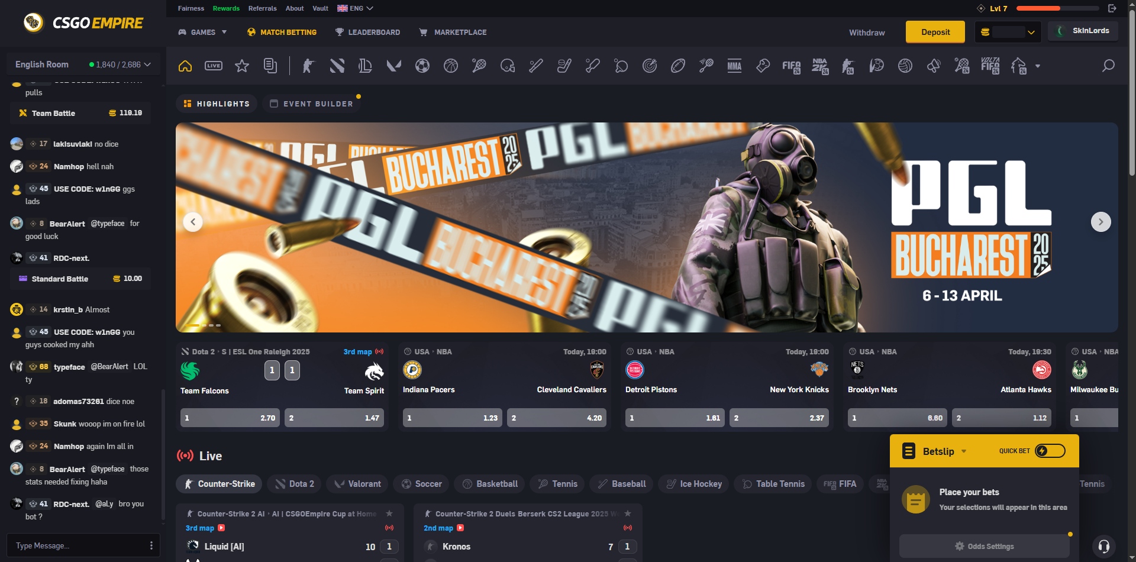
Task: Select the Counter-Strike soldier icon in the sports bar
Action: [x=308, y=66]
